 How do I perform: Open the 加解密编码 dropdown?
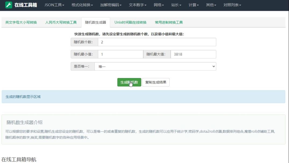pyautogui.click(x=110, y=5)
